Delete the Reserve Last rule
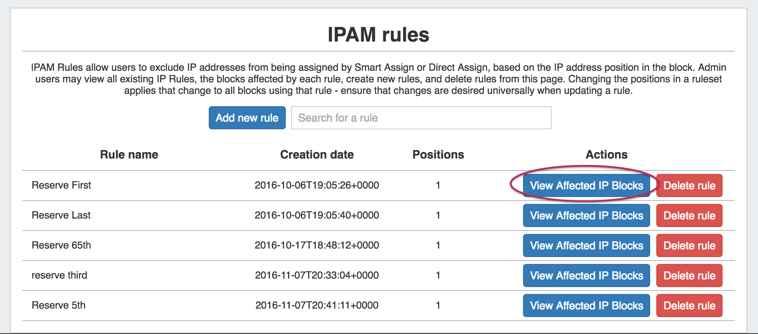 689,215
